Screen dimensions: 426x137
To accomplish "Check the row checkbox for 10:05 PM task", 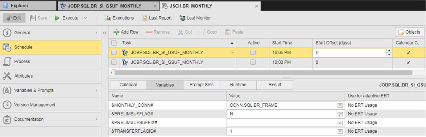I will (114, 52).
